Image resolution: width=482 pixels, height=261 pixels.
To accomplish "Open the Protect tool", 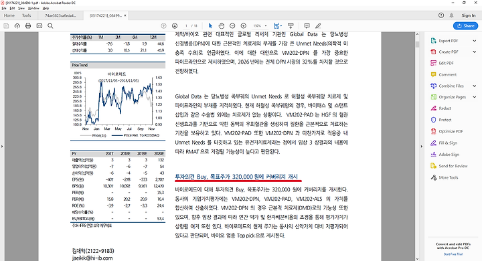I will (445, 120).
